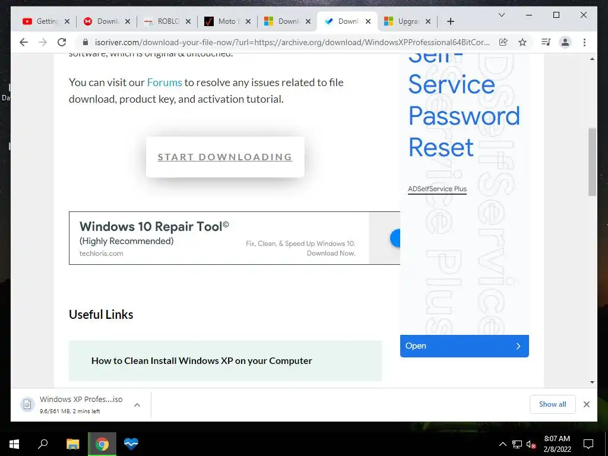Close the Moto tab
The width and height of the screenshot is (608, 456).
coord(248,21)
